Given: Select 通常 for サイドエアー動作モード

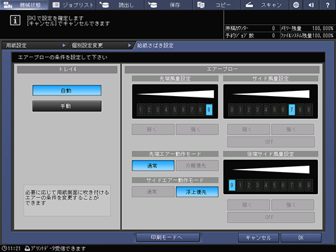Looking at the screenshot, I should point(153,192).
